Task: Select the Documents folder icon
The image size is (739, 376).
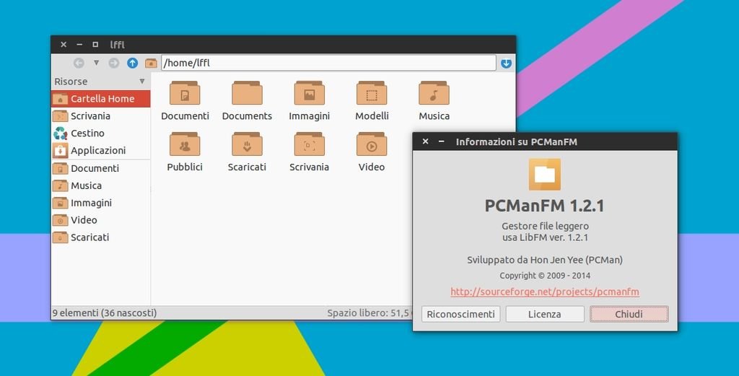Action: pyautogui.click(x=247, y=93)
